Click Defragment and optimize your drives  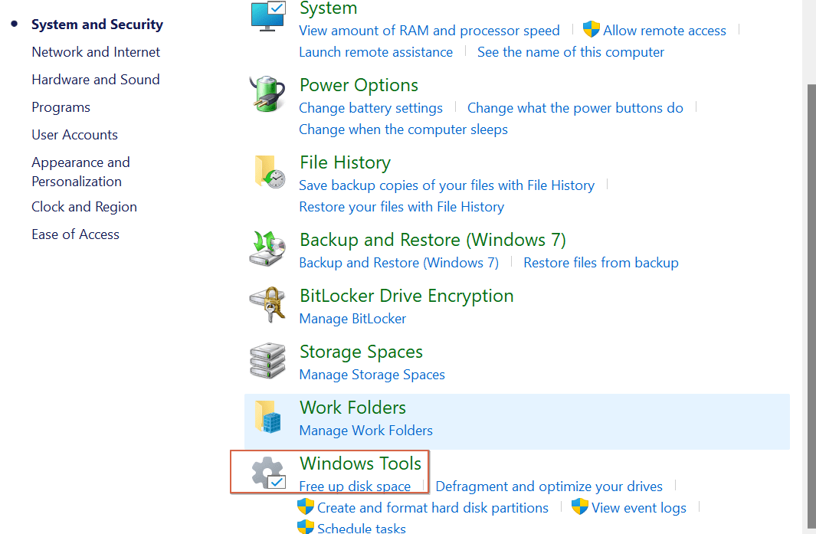[549, 486]
